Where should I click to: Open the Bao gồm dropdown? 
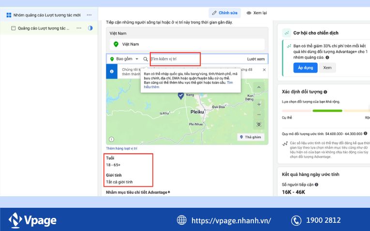[x=124, y=59]
